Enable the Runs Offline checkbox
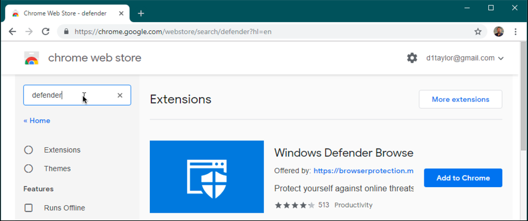 coord(29,208)
